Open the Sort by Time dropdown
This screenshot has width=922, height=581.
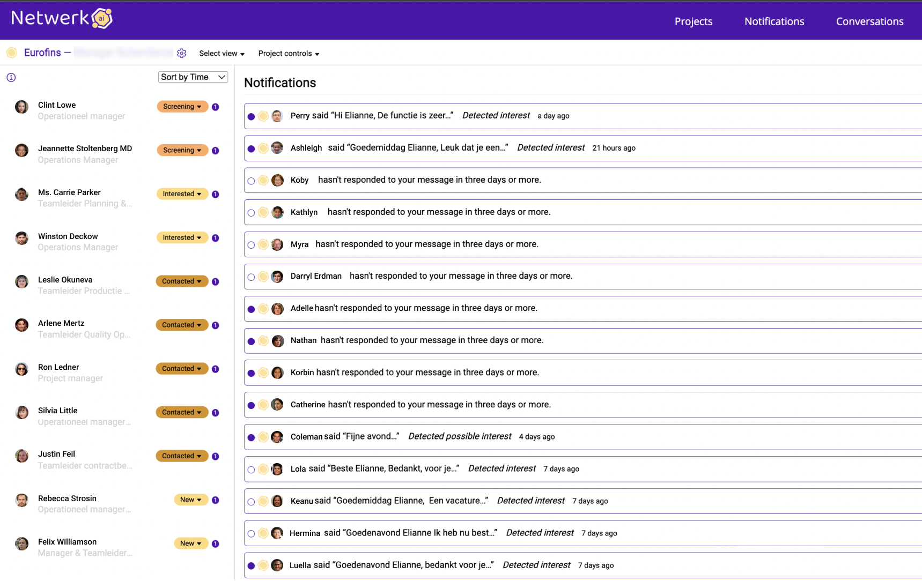(193, 77)
